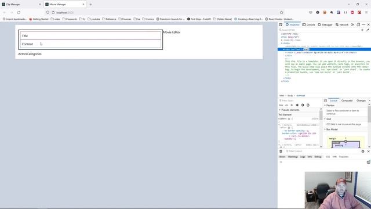Toggle the .cls classes panel
The image size is (371, 209).
point(286,105)
